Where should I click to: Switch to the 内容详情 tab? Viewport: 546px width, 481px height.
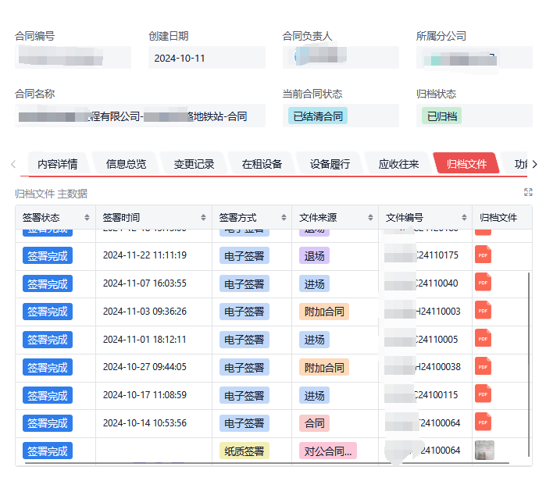click(57, 164)
